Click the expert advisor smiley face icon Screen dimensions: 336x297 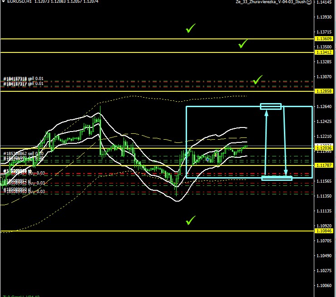309,2
